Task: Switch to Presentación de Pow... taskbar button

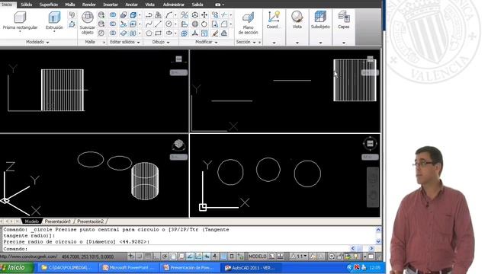Action: 190,268
